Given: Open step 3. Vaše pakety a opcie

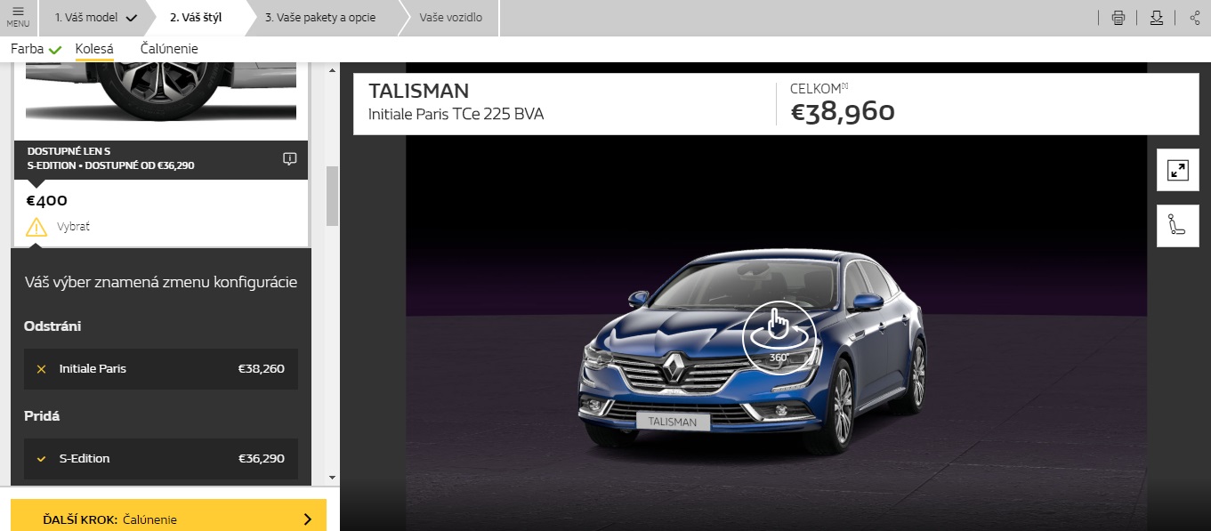Looking at the screenshot, I should (320, 18).
